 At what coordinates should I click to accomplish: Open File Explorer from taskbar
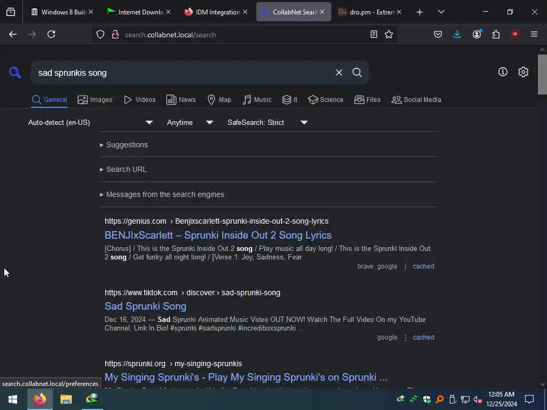tap(66, 399)
